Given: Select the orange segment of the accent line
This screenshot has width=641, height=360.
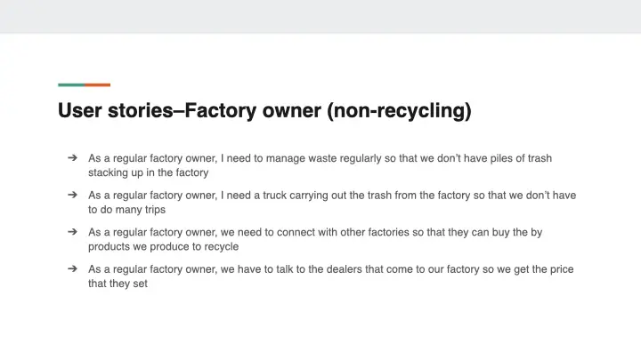Looking at the screenshot, I should [98, 85].
